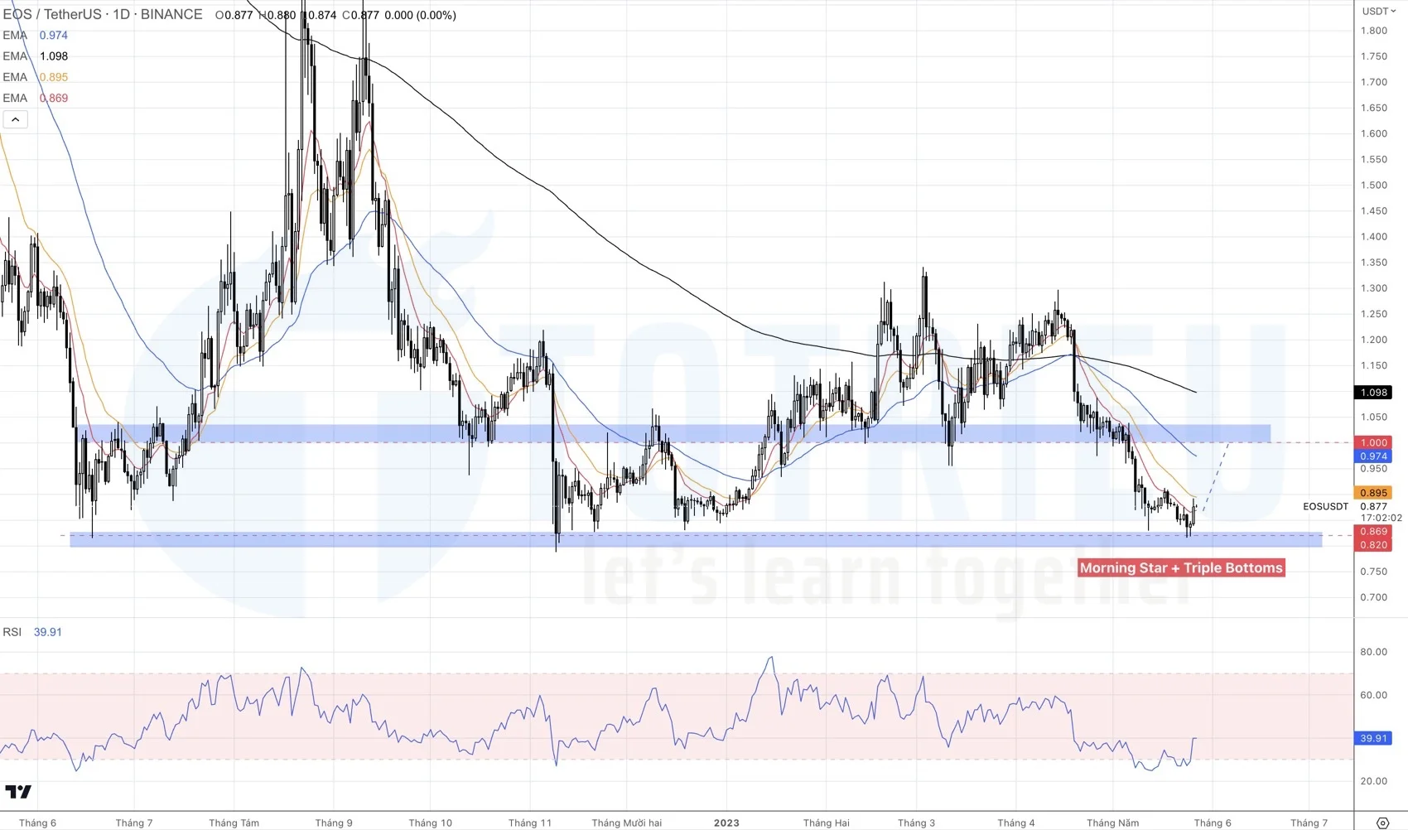
Task: Select the EMA 0.869 indicator legend
Action: (36, 98)
